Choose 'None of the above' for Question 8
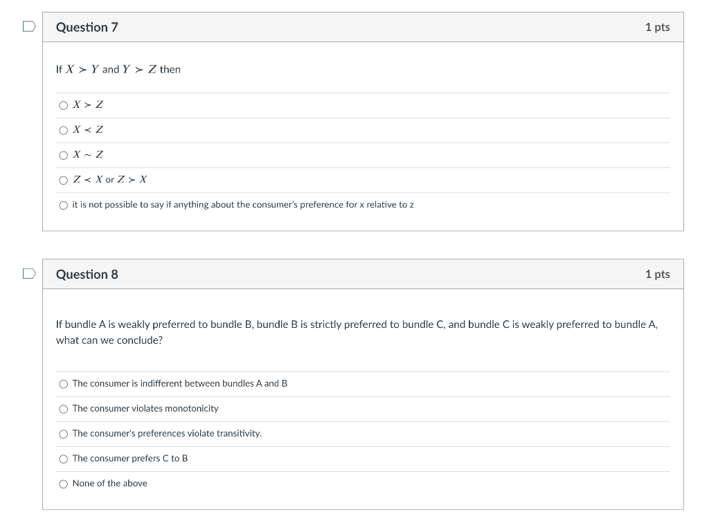This screenshot has height=514, width=709. (63, 484)
